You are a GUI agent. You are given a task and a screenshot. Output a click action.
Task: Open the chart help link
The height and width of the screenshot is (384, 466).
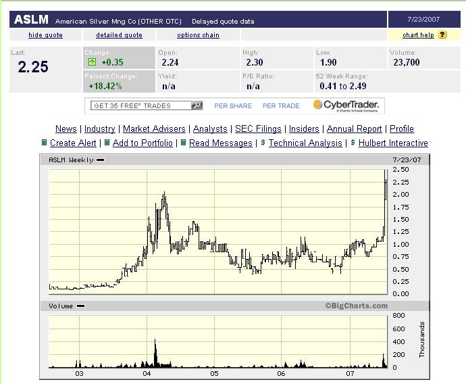tap(418, 34)
